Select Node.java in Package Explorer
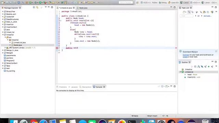Image resolution: width=219 pixels, height=123 pixels. click(x=18, y=45)
